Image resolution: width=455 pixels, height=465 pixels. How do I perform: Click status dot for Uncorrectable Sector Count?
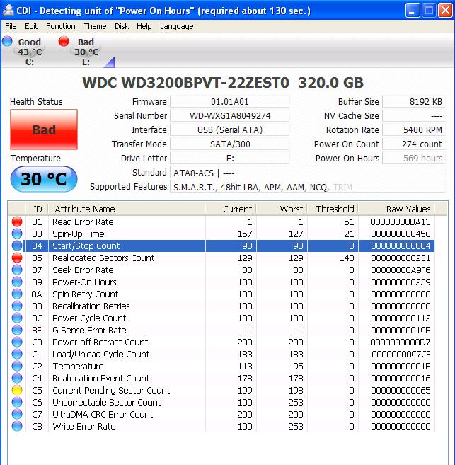point(17,402)
